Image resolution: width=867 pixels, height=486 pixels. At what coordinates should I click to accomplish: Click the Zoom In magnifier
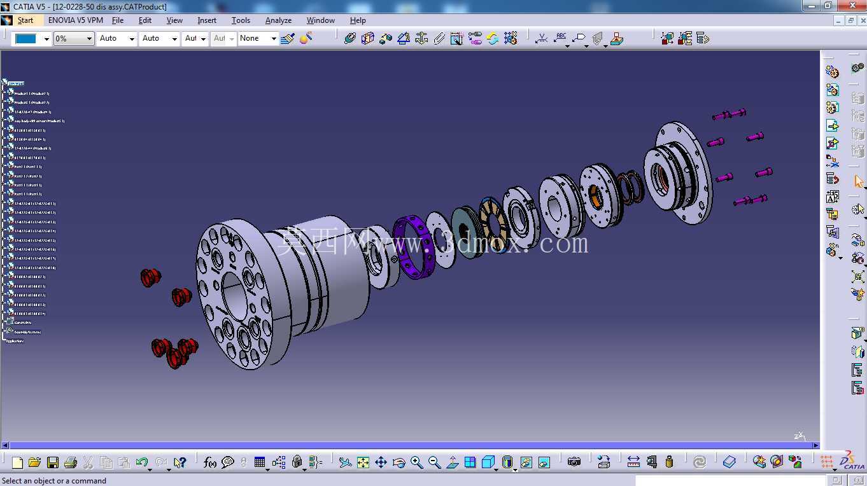416,462
